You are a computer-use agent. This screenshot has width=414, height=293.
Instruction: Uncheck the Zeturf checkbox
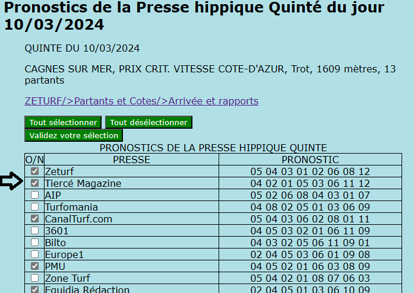coord(35,171)
